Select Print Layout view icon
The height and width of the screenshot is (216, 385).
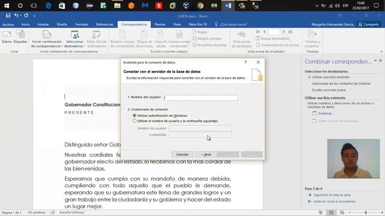click(x=331, y=212)
